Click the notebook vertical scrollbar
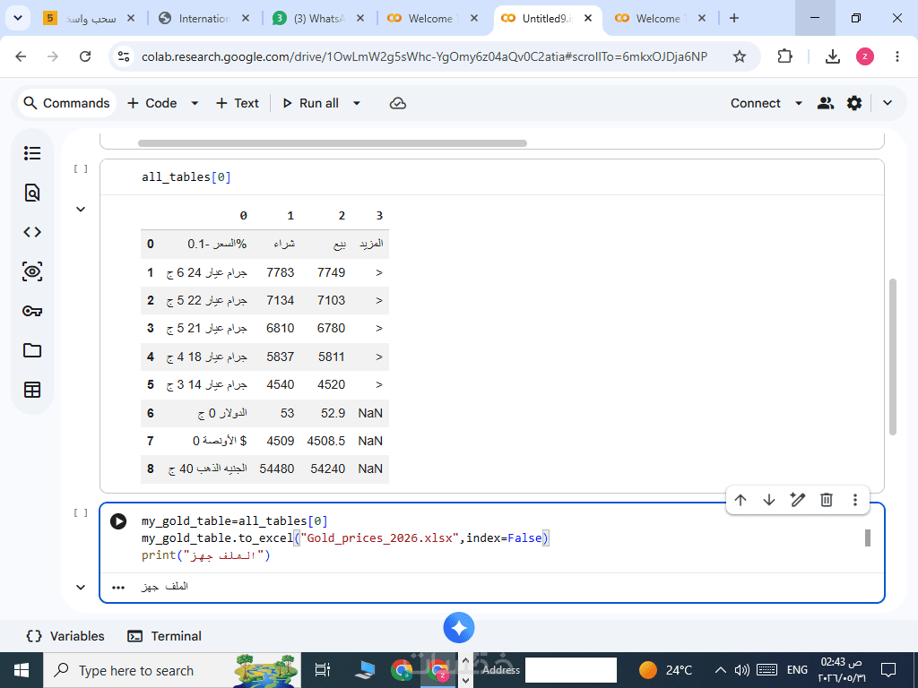Image resolution: width=918 pixels, height=688 pixels. point(893,357)
